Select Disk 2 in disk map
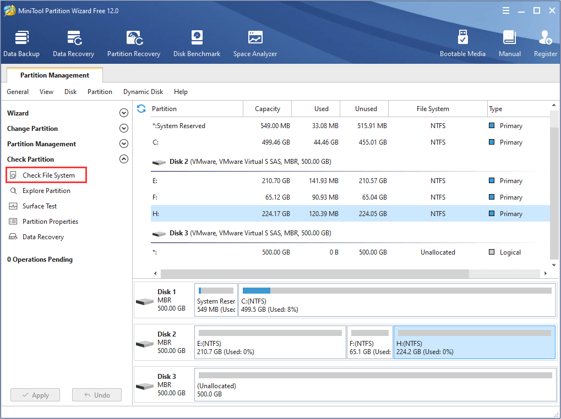 (164, 342)
